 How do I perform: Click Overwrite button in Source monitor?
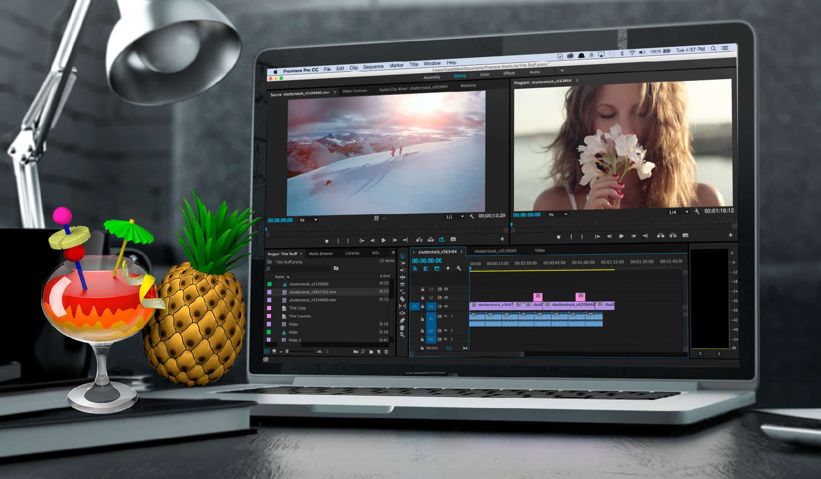431,240
